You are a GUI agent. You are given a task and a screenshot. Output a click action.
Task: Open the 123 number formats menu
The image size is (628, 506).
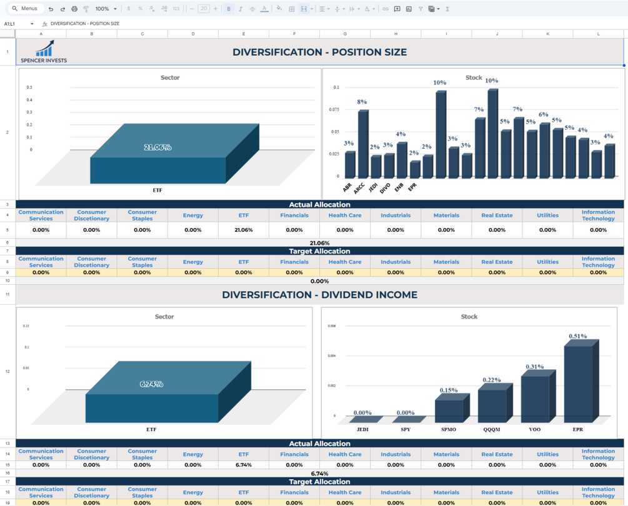tap(176, 9)
